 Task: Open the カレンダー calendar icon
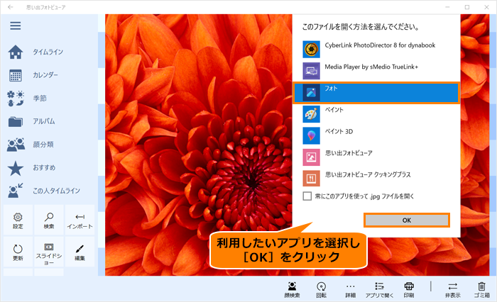pos(15,75)
